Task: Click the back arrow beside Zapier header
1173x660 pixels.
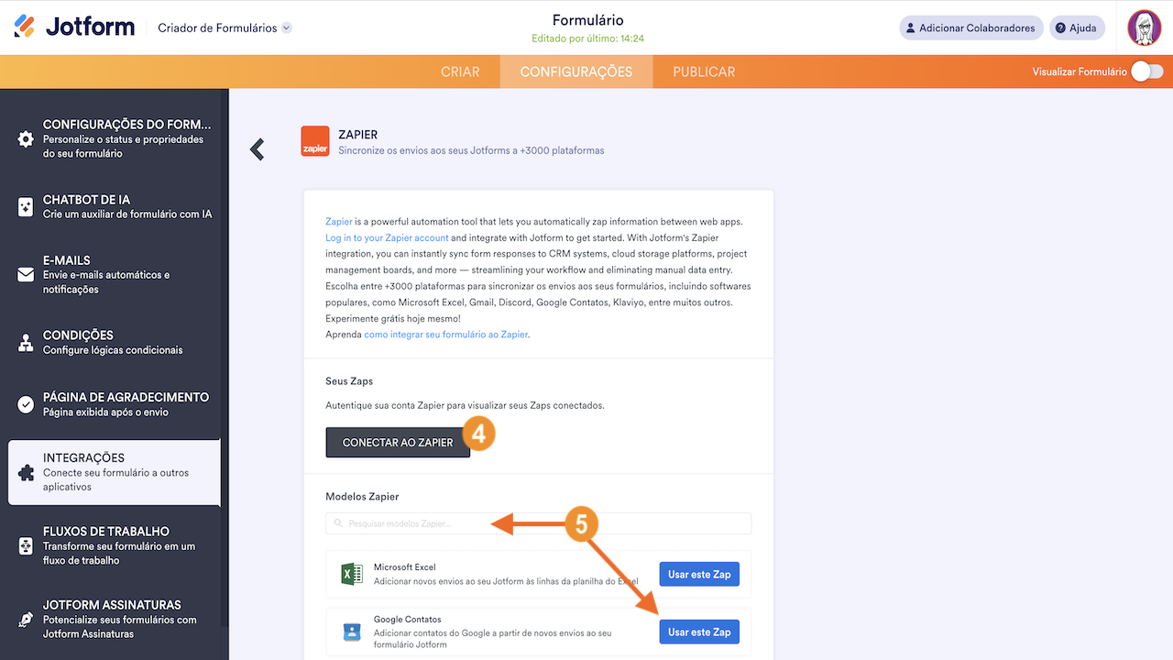Action: 258,149
